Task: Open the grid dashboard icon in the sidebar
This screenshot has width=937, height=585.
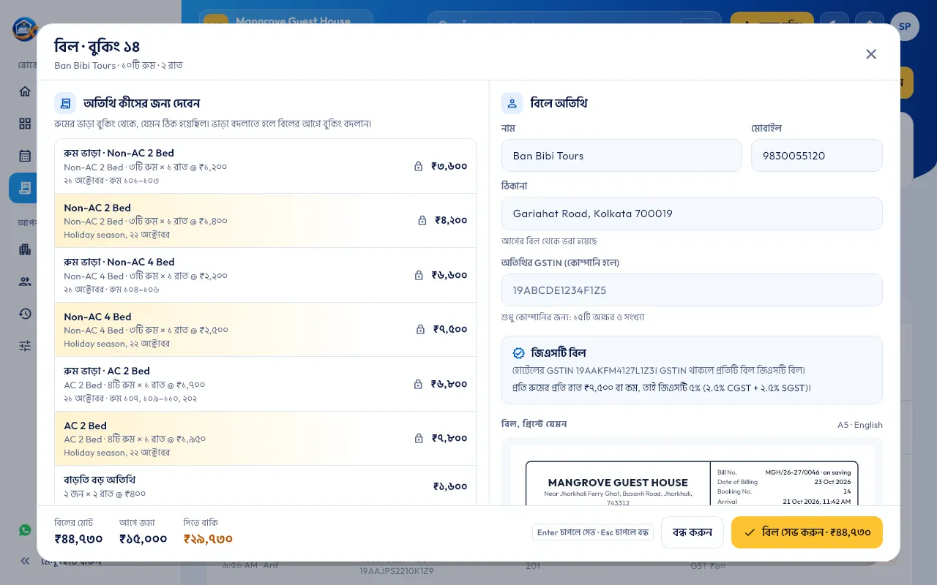Action: 25,124
